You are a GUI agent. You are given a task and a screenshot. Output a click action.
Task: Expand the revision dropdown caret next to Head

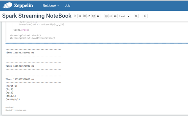(x=128, y=16)
